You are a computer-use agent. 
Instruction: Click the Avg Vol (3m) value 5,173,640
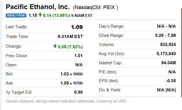[x=166, y=54]
